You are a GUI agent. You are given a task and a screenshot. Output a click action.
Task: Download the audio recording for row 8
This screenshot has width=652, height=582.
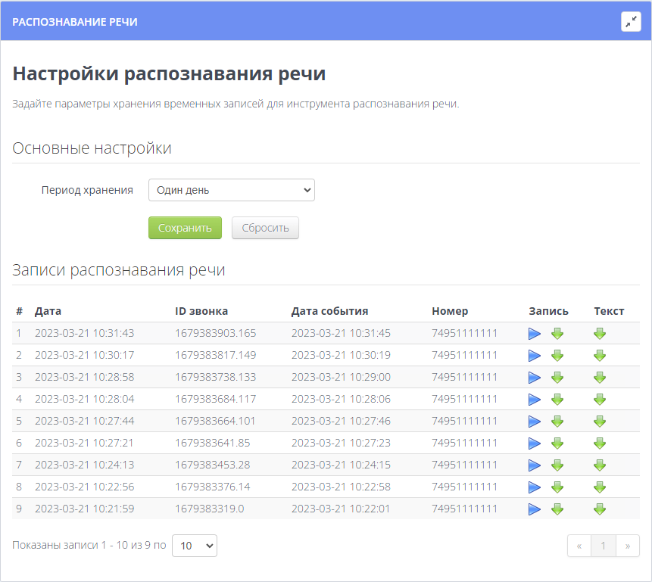557,487
